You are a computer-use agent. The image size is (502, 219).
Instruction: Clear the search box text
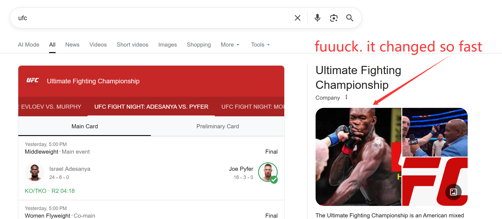coord(298,18)
